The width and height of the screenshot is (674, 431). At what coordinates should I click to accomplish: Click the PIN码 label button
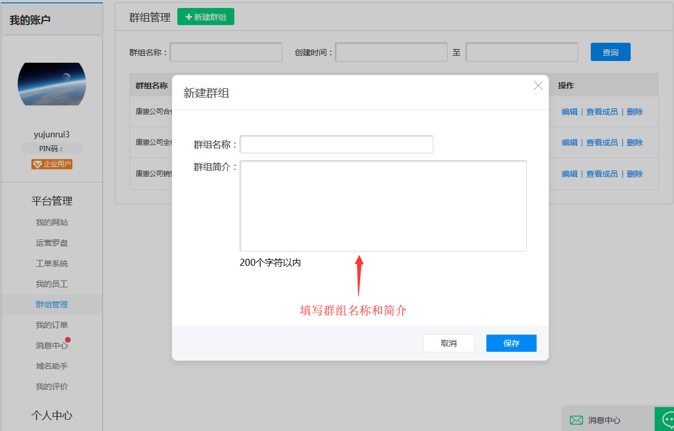tap(51, 148)
